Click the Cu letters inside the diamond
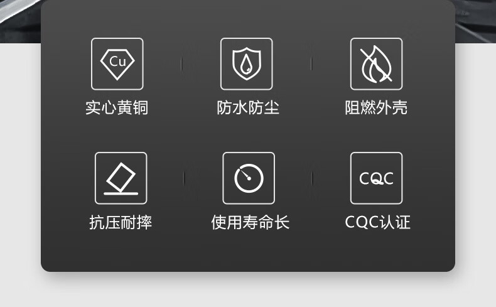This screenshot has height=307, width=496. [x=117, y=62]
